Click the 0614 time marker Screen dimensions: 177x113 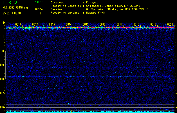pos(69,25)
